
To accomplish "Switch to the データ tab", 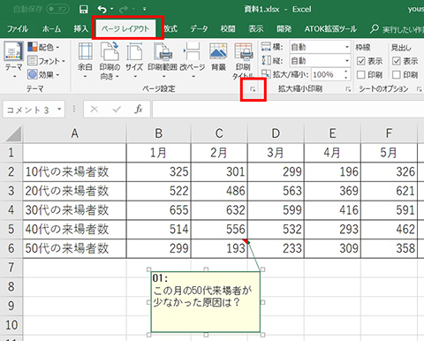I will 199,28.
